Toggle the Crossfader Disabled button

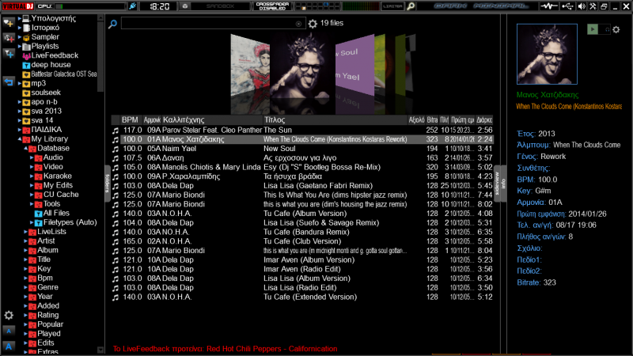coord(272,6)
